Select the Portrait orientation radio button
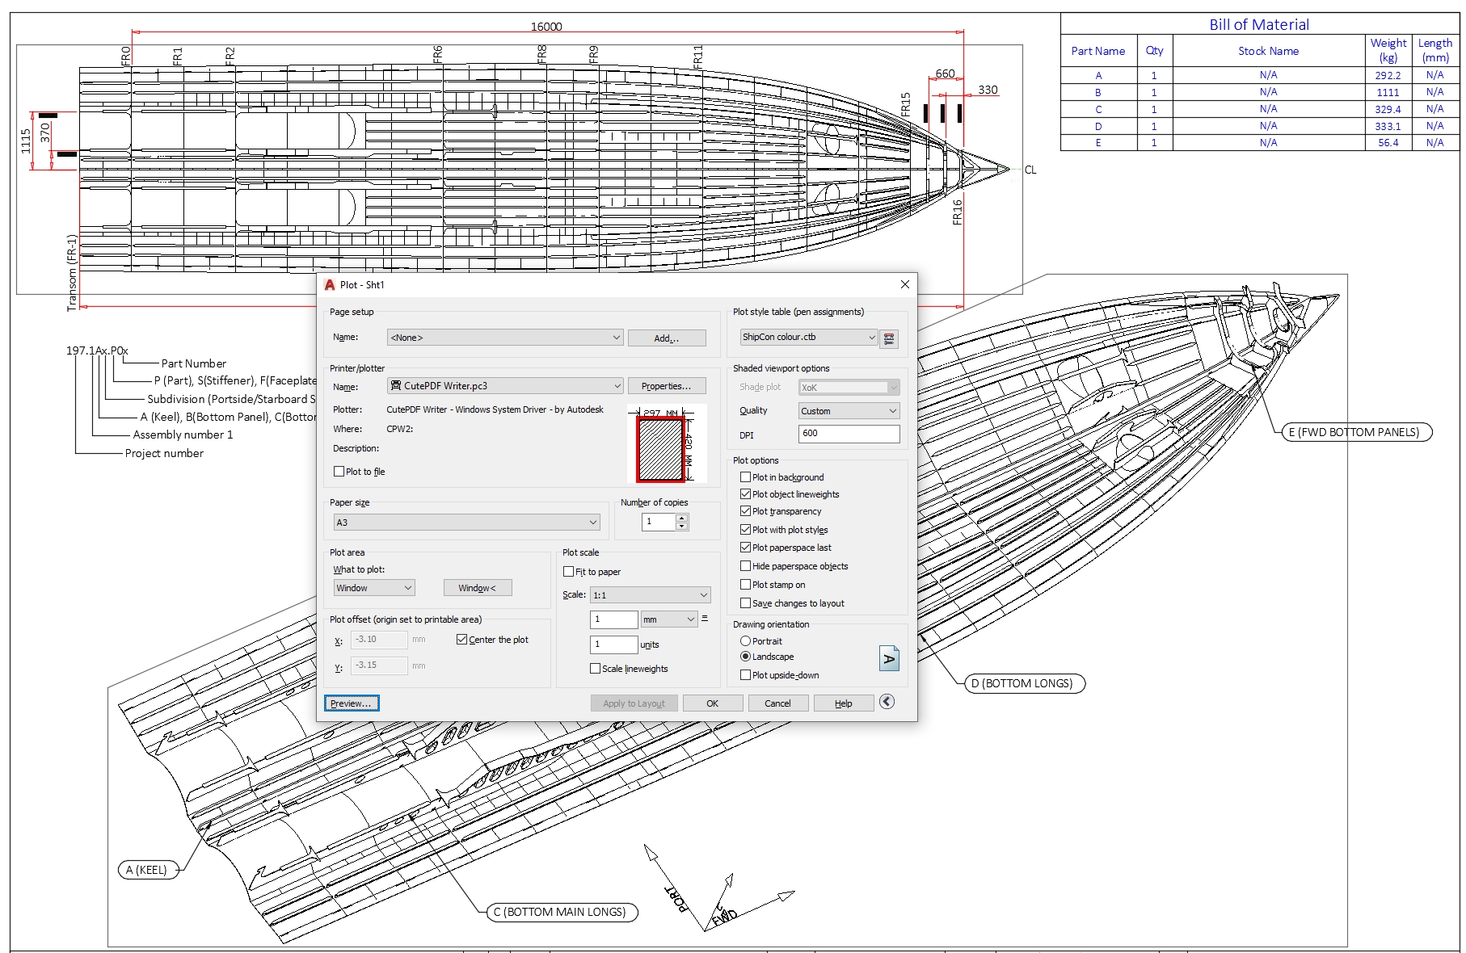Viewport: 1466px width, 953px height. click(x=744, y=640)
